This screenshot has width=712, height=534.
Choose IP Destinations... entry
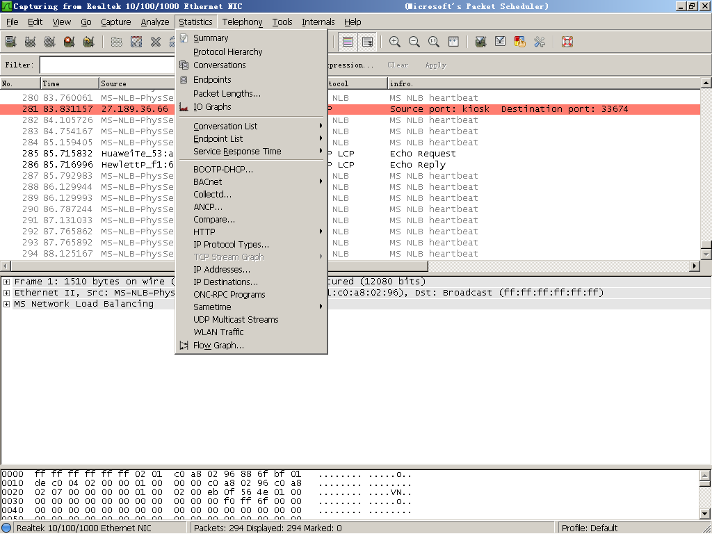251,282
